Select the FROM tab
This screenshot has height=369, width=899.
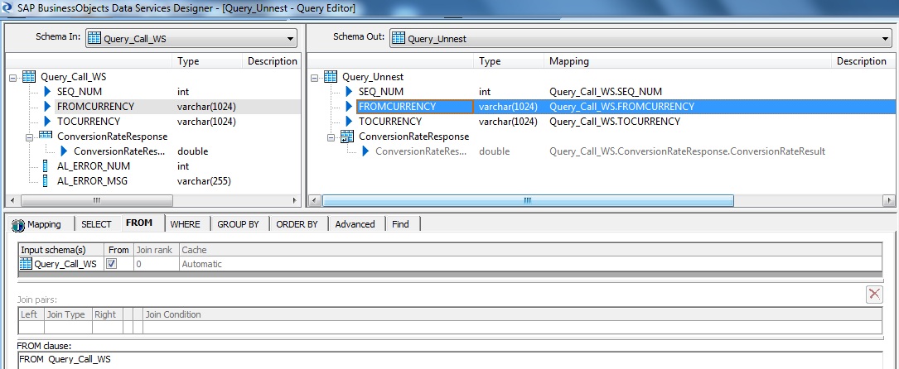coord(138,223)
